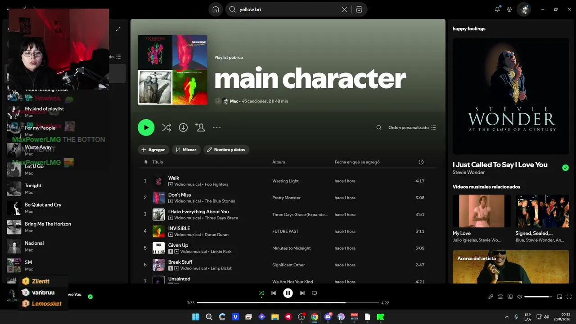576x324 pixels.
Task: Adjust the Spotify volume slider
Action: click(x=539, y=297)
